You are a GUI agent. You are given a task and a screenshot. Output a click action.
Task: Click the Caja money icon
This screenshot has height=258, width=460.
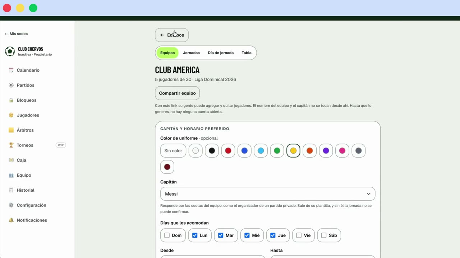pos(11,160)
